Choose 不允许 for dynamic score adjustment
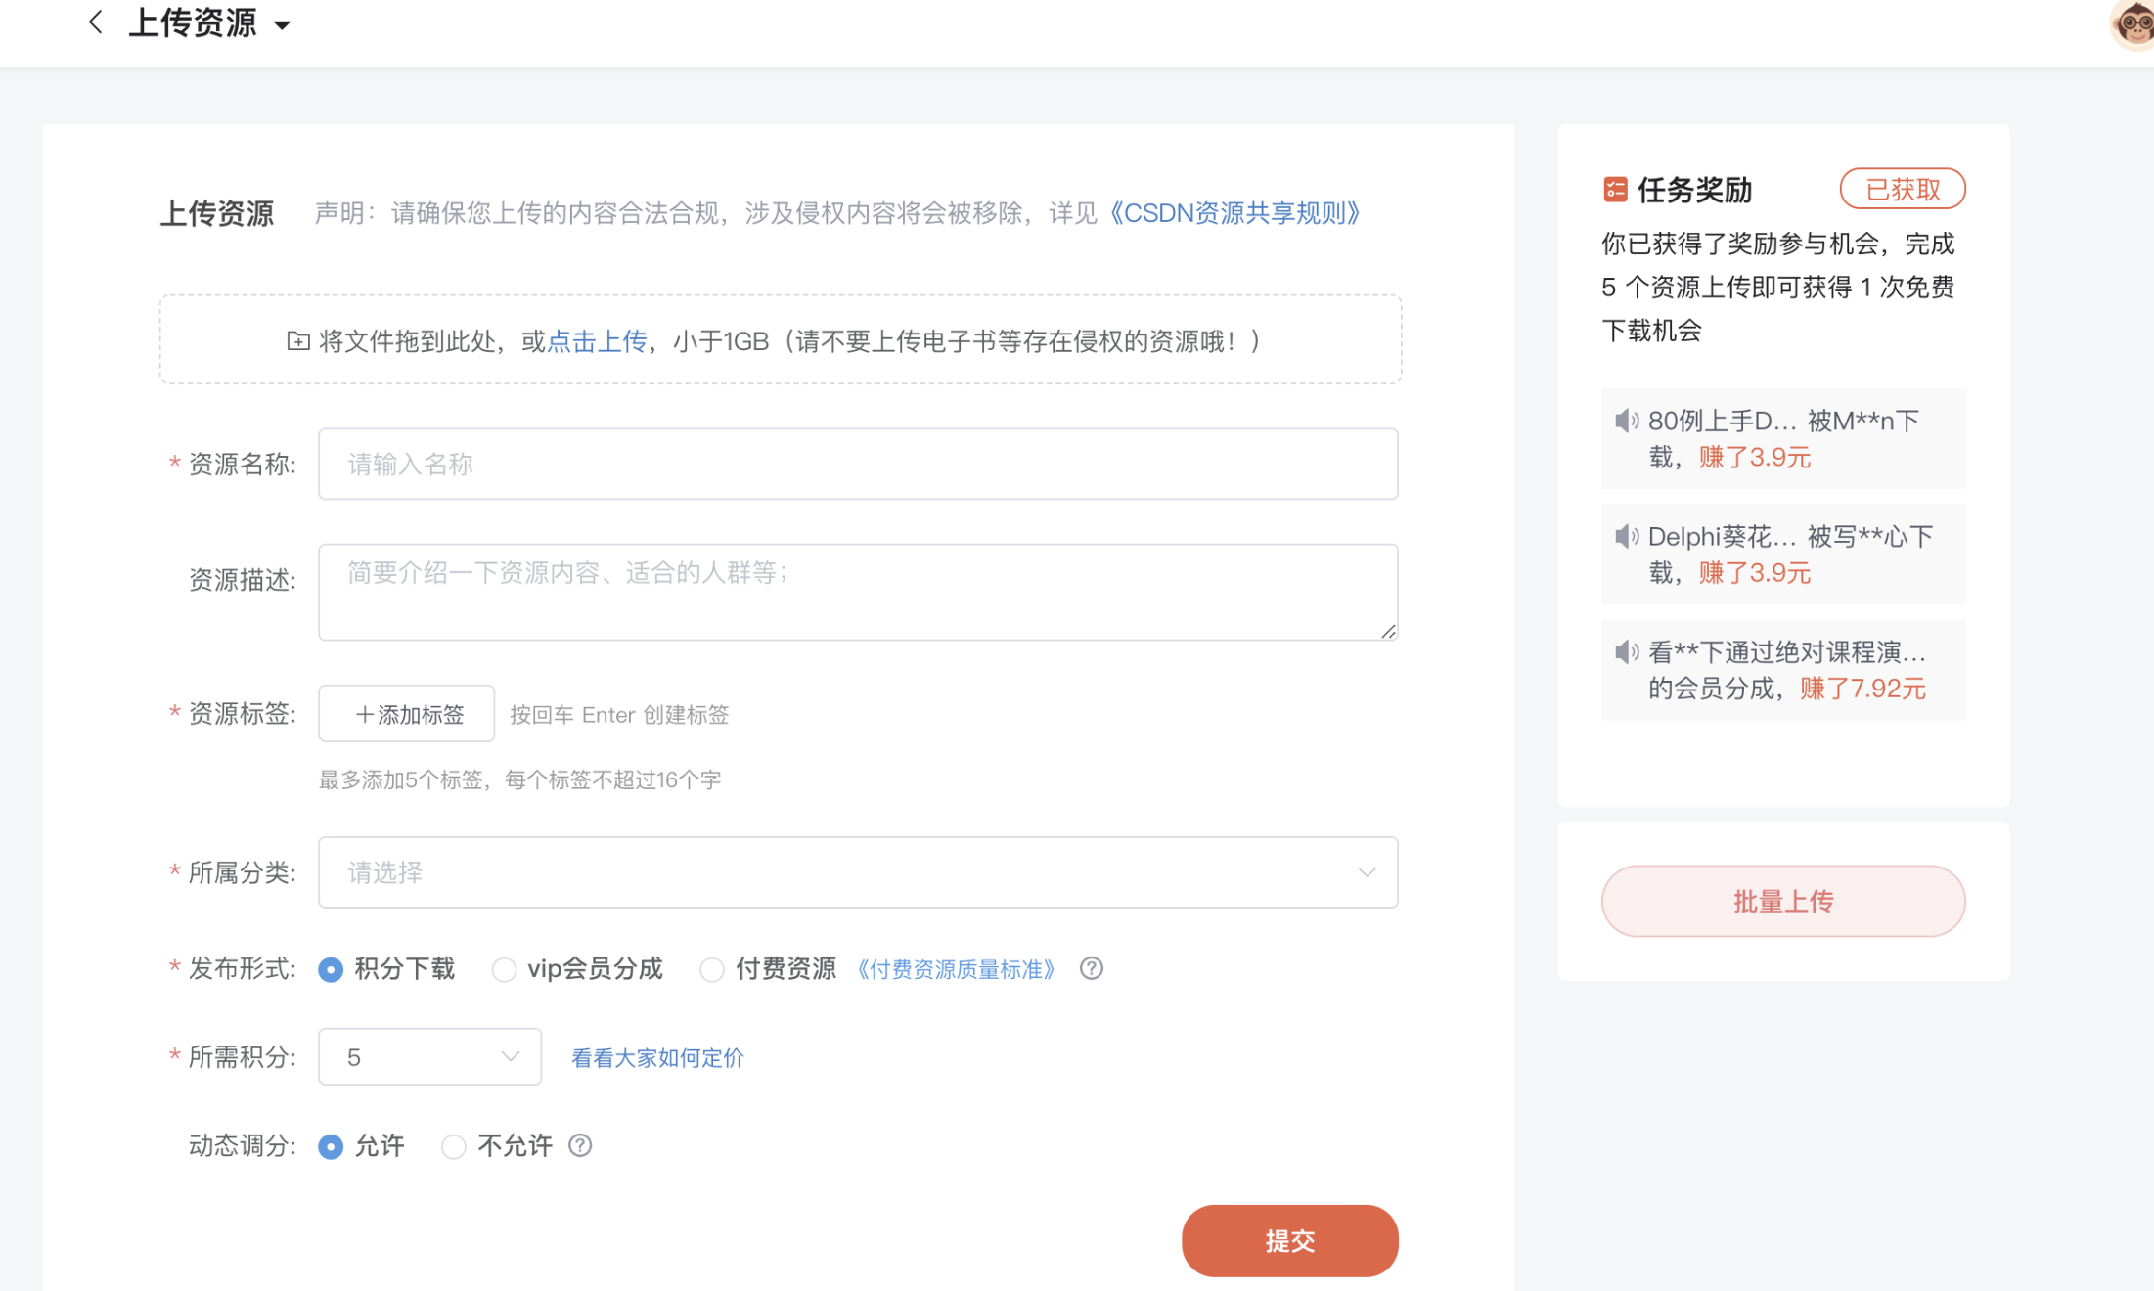 coord(453,1146)
